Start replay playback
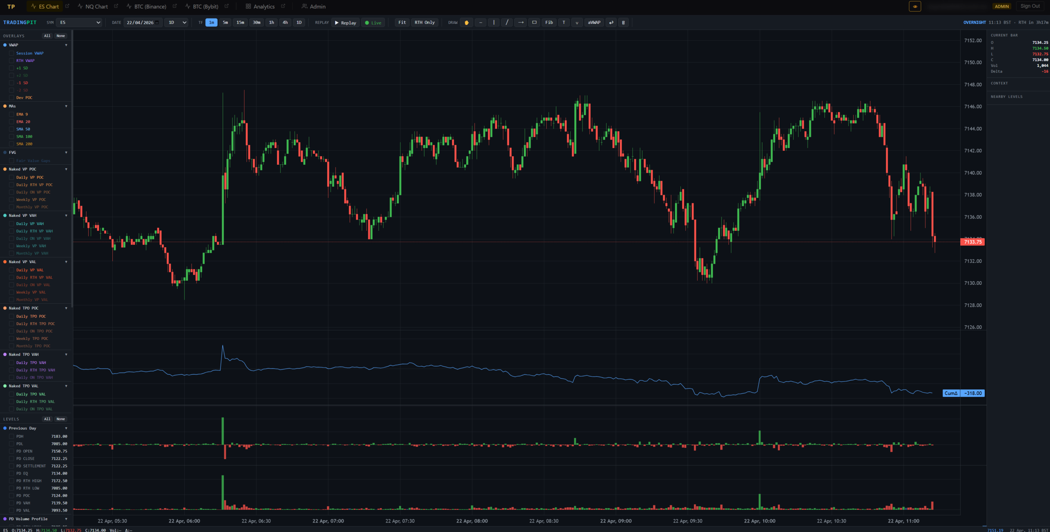Image resolution: width=1050 pixels, height=532 pixels. pyautogui.click(x=345, y=23)
